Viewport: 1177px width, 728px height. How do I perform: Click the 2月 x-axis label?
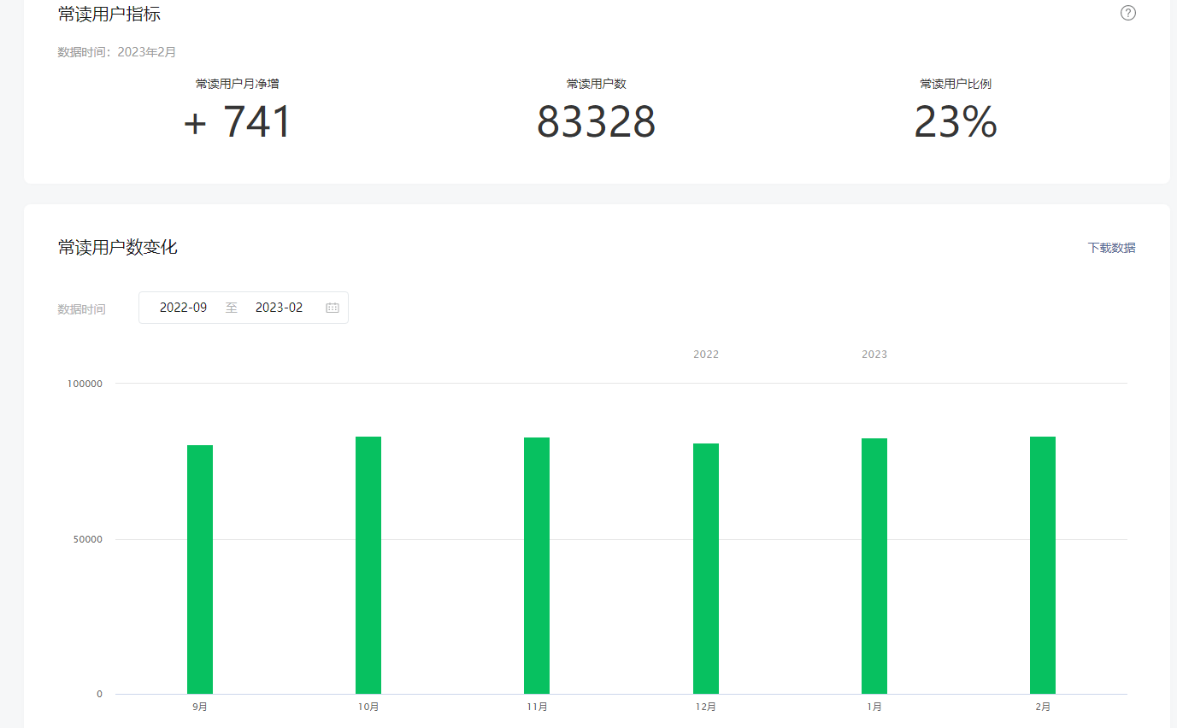pyautogui.click(x=1043, y=707)
